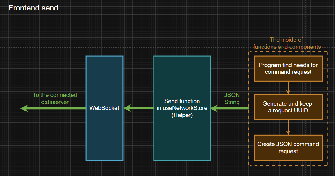Click the "To the connected dataserver" label
Screen dimensions: 335x176
coord(55,98)
